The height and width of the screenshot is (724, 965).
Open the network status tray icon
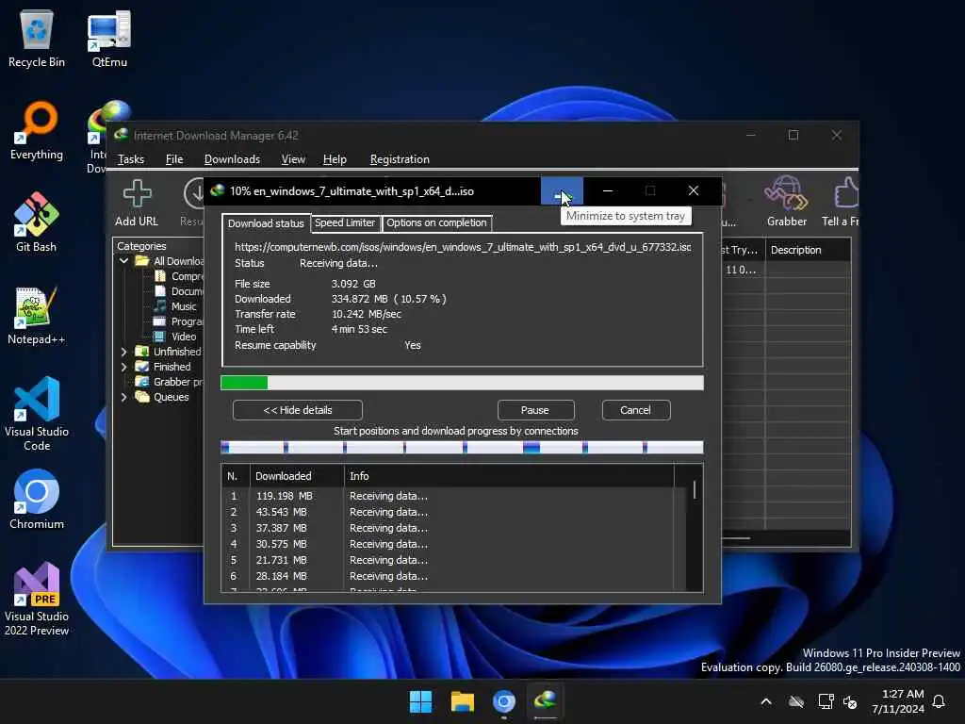pyautogui.click(x=826, y=701)
